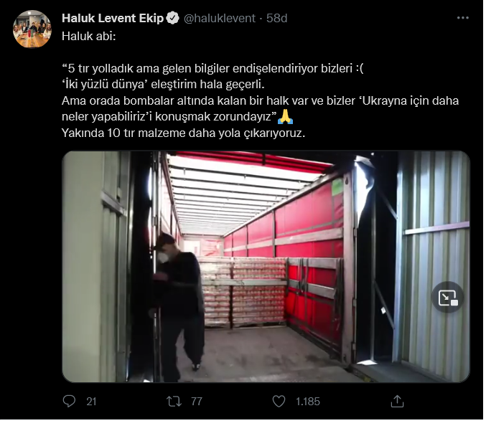
Task: Click the 'Haluk abi:' opening line
Action: [x=88, y=36]
